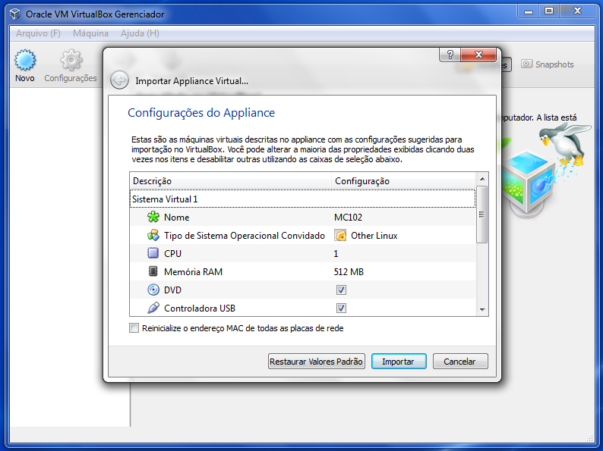This screenshot has width=603, height=451.
Task: Click the Memória RAM icon
Action: pos(153,271)
